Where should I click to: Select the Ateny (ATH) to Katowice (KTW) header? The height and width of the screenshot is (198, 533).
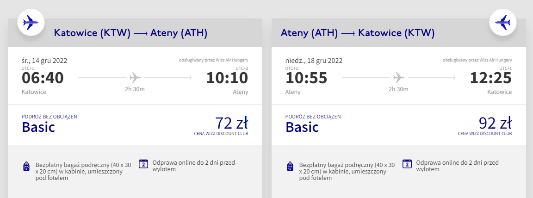[x=357, y=33]
